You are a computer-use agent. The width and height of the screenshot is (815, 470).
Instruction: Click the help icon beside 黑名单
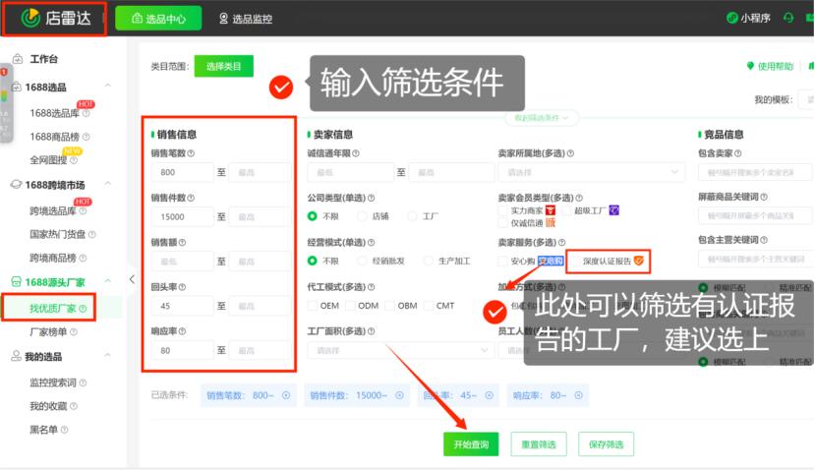click(65, 430)
